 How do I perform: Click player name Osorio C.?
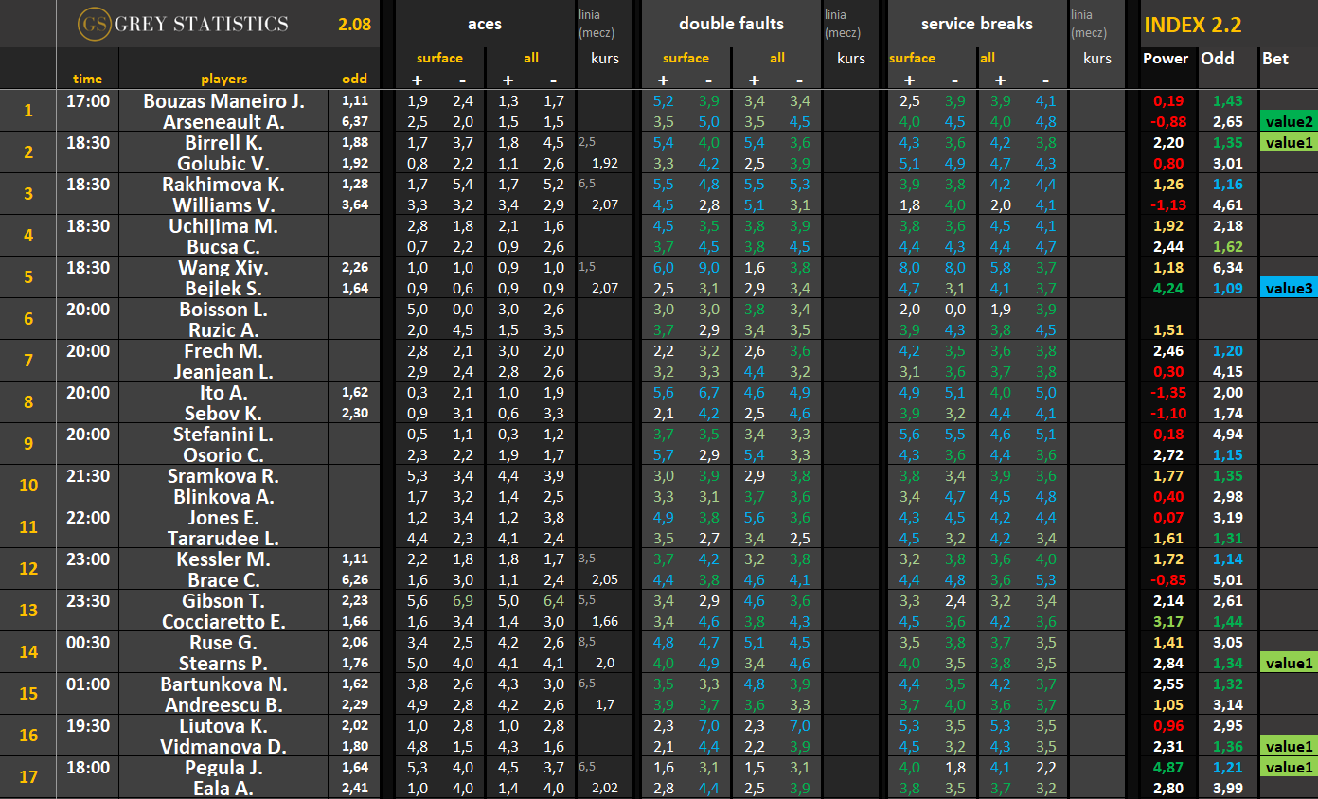coord(223,454)
